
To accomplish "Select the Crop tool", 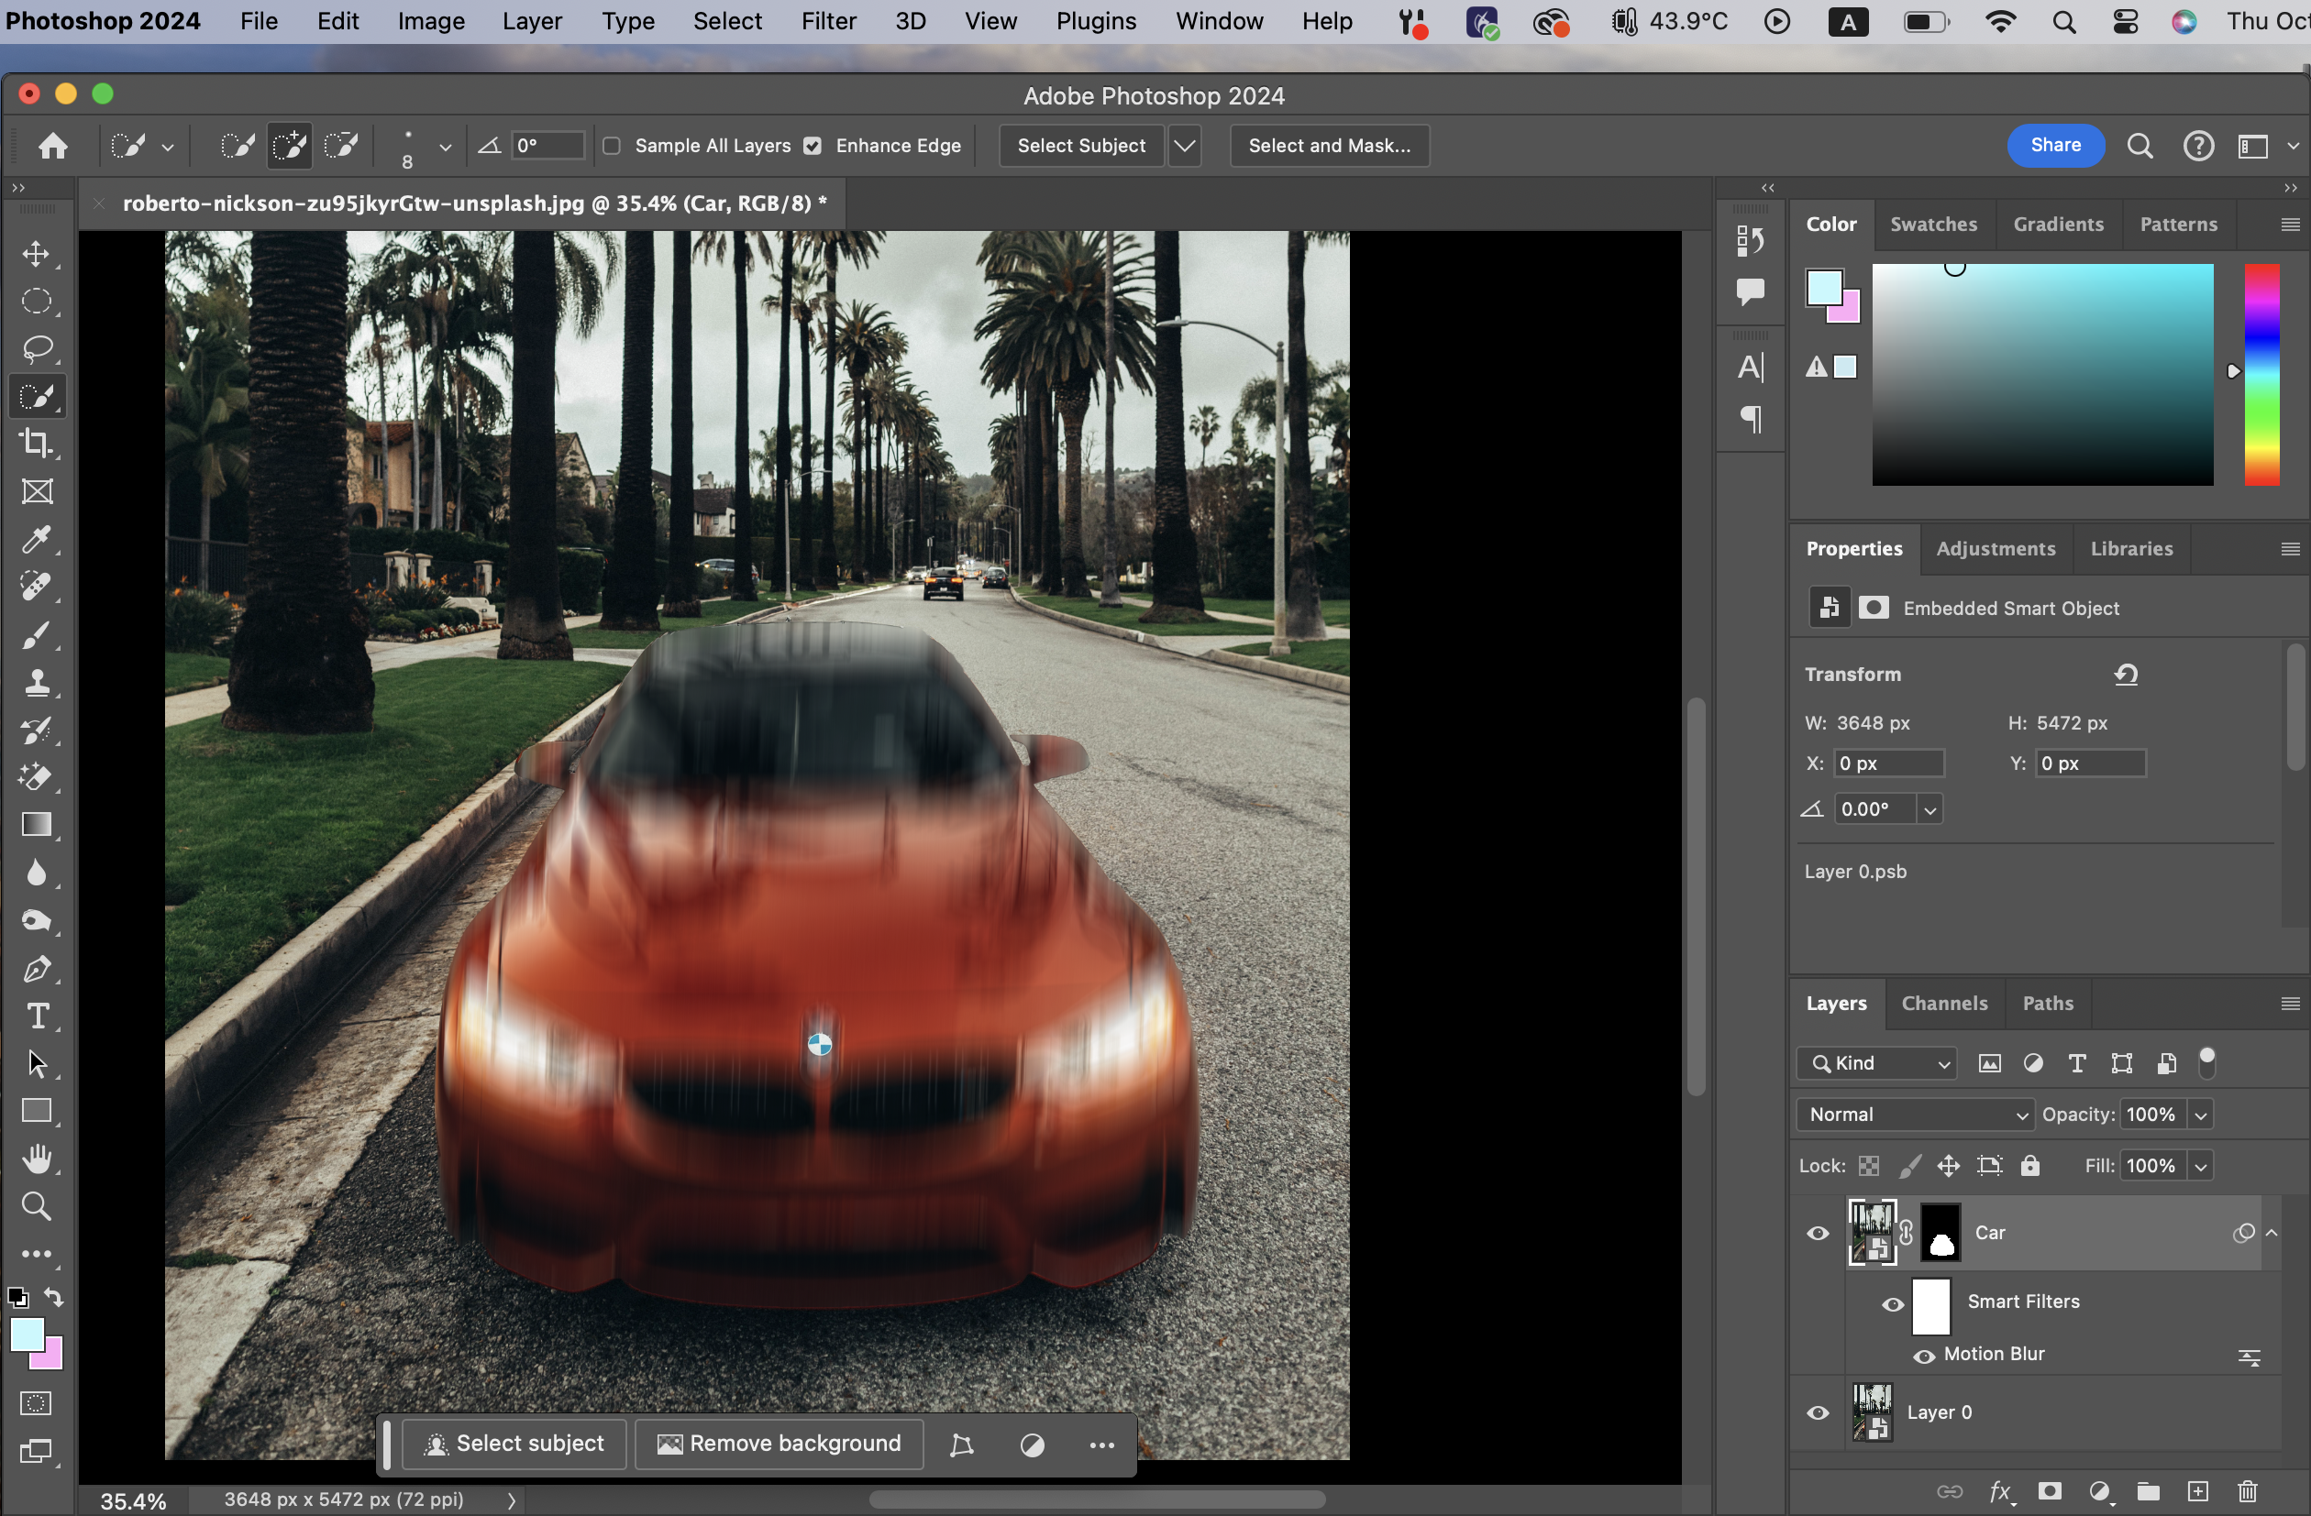I will (37, 444).
